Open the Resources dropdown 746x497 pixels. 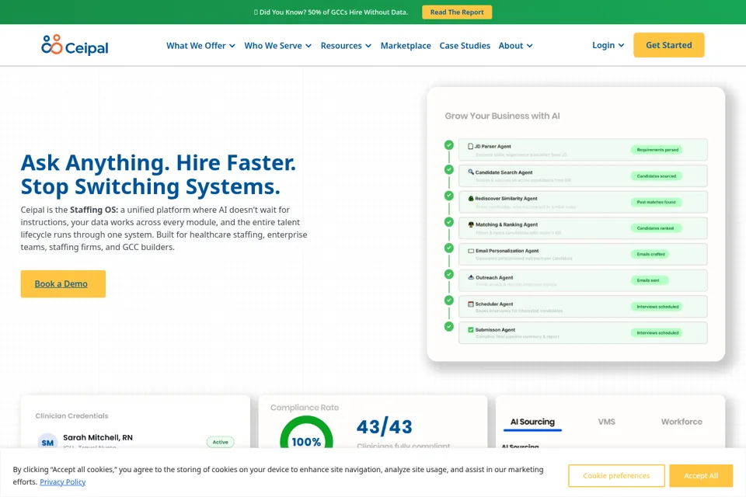pyautogui.click(x=346, y=46)
